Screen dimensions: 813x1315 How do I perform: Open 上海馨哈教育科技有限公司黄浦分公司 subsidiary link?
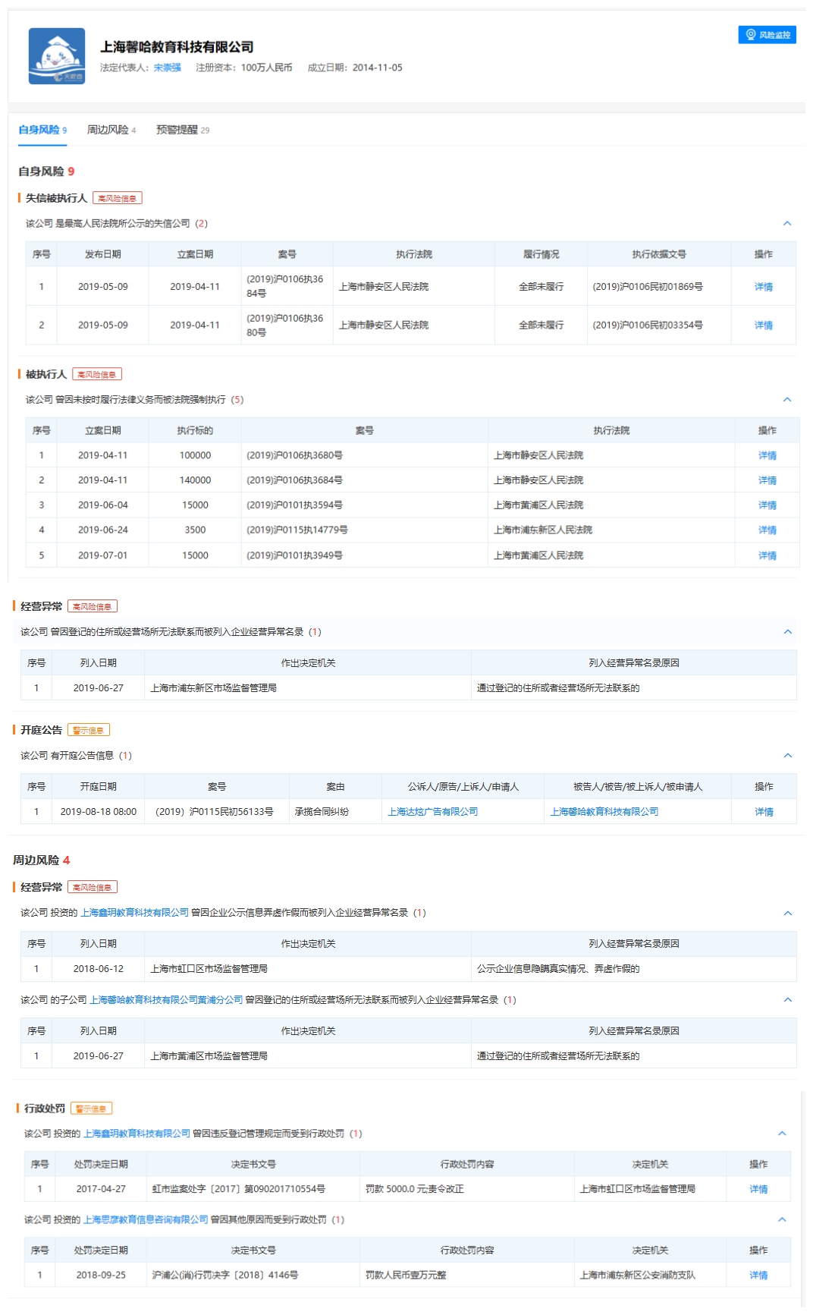point(166,999)
